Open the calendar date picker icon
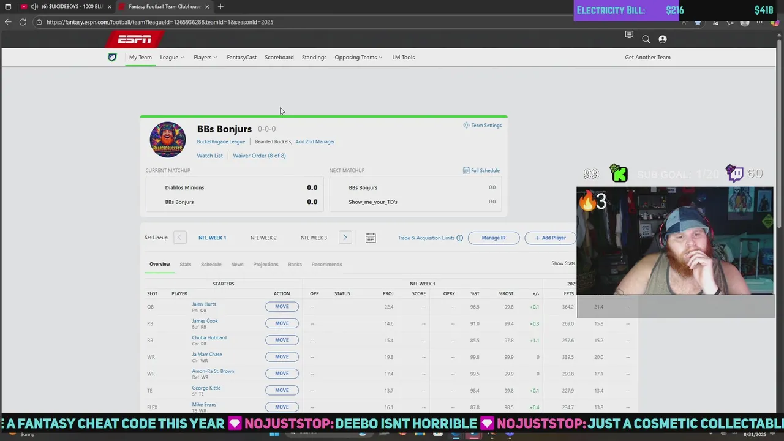 (x=371, y=238)
